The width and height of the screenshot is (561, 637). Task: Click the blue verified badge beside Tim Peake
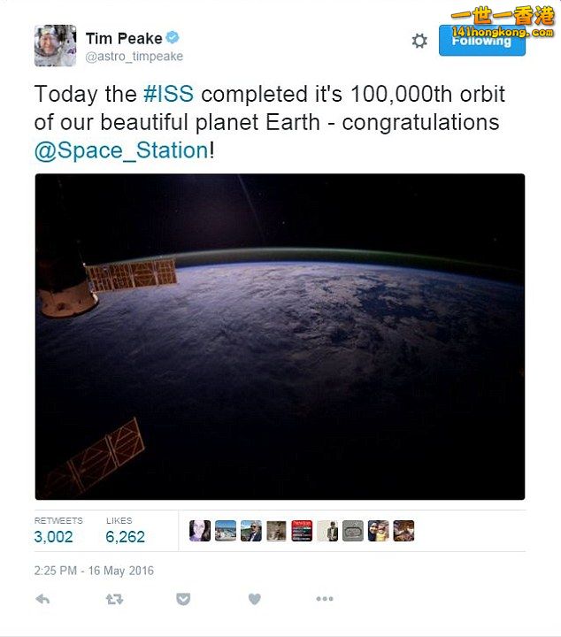173,38
